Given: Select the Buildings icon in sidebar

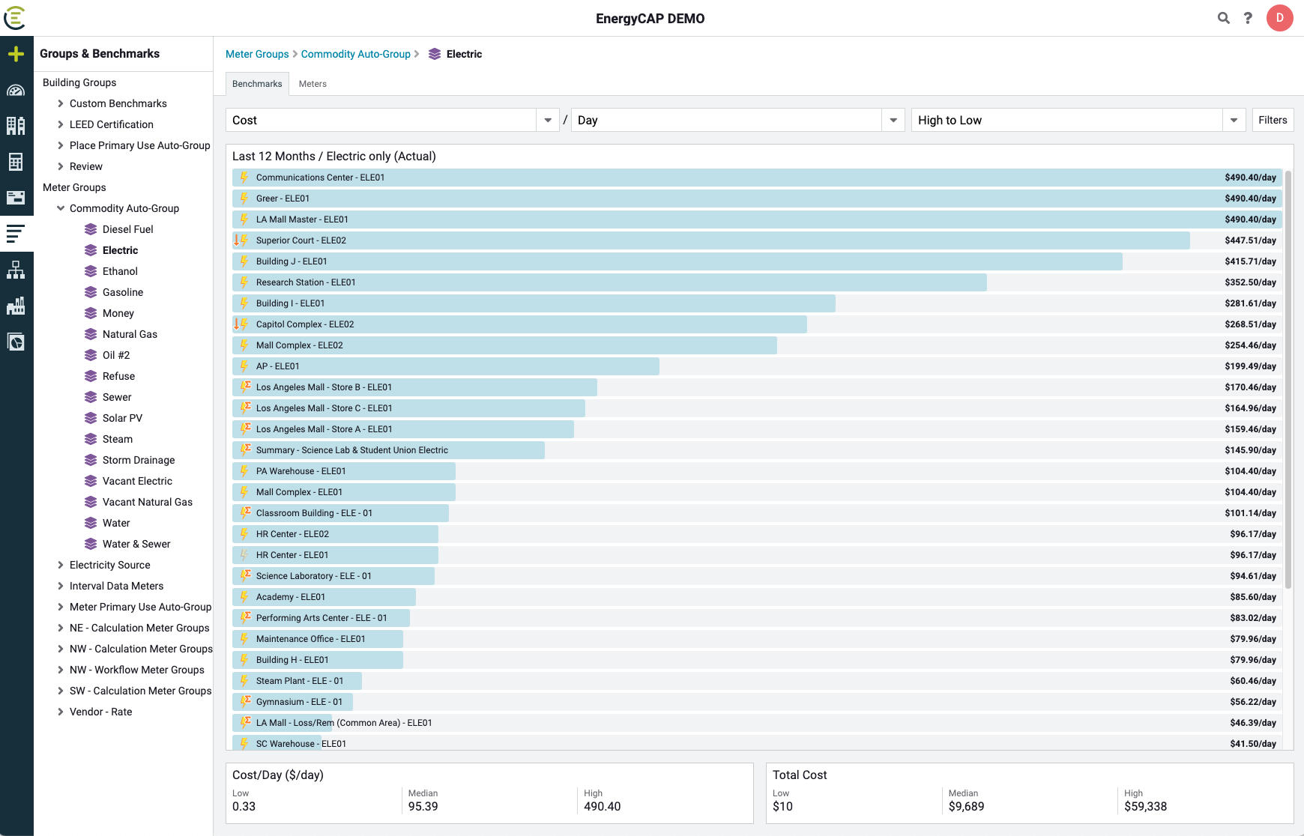Looking at the screenshot, I should click(16, 126).
